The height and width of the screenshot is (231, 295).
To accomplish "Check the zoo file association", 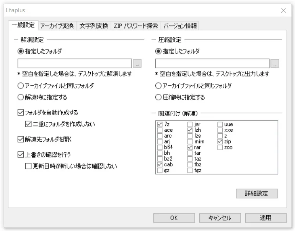I will click(x=220, y=147).
